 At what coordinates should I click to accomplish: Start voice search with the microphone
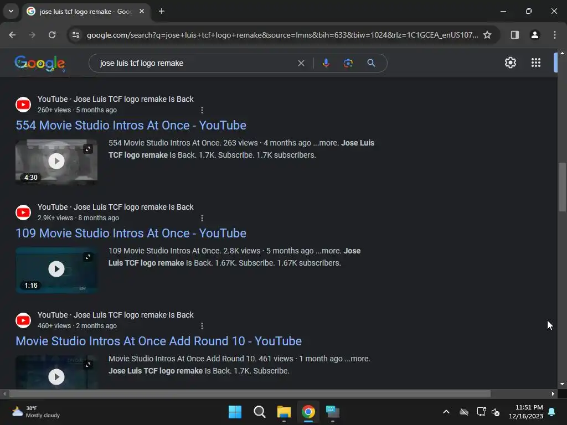pos(326,63)
